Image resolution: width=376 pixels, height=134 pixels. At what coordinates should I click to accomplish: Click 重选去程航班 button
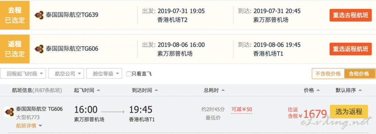350,15
